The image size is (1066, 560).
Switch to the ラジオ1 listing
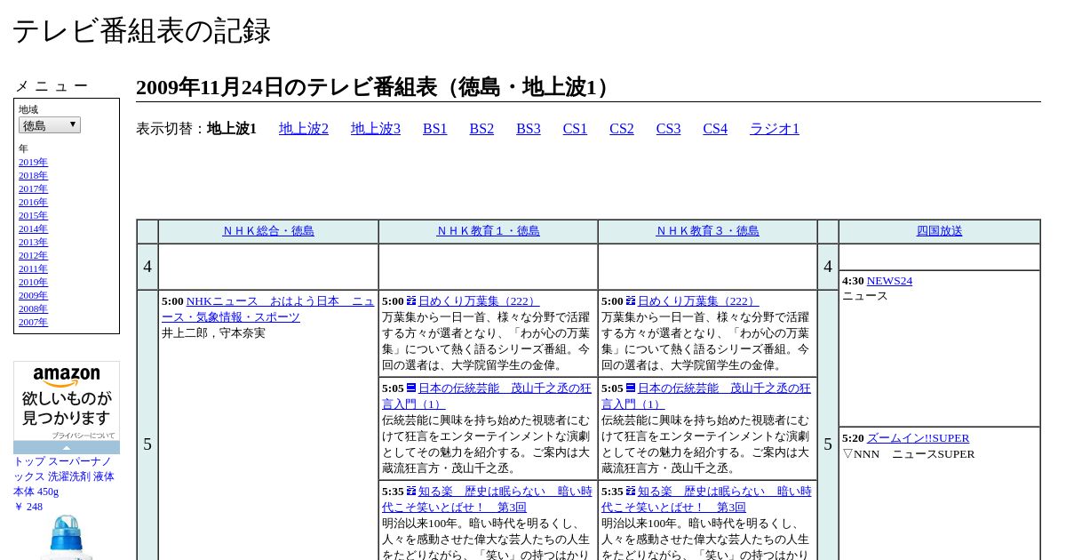click(x=775, y=129)
